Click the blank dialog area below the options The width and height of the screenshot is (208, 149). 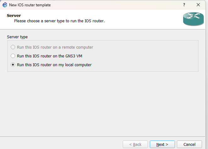click(x=104, y=104)
